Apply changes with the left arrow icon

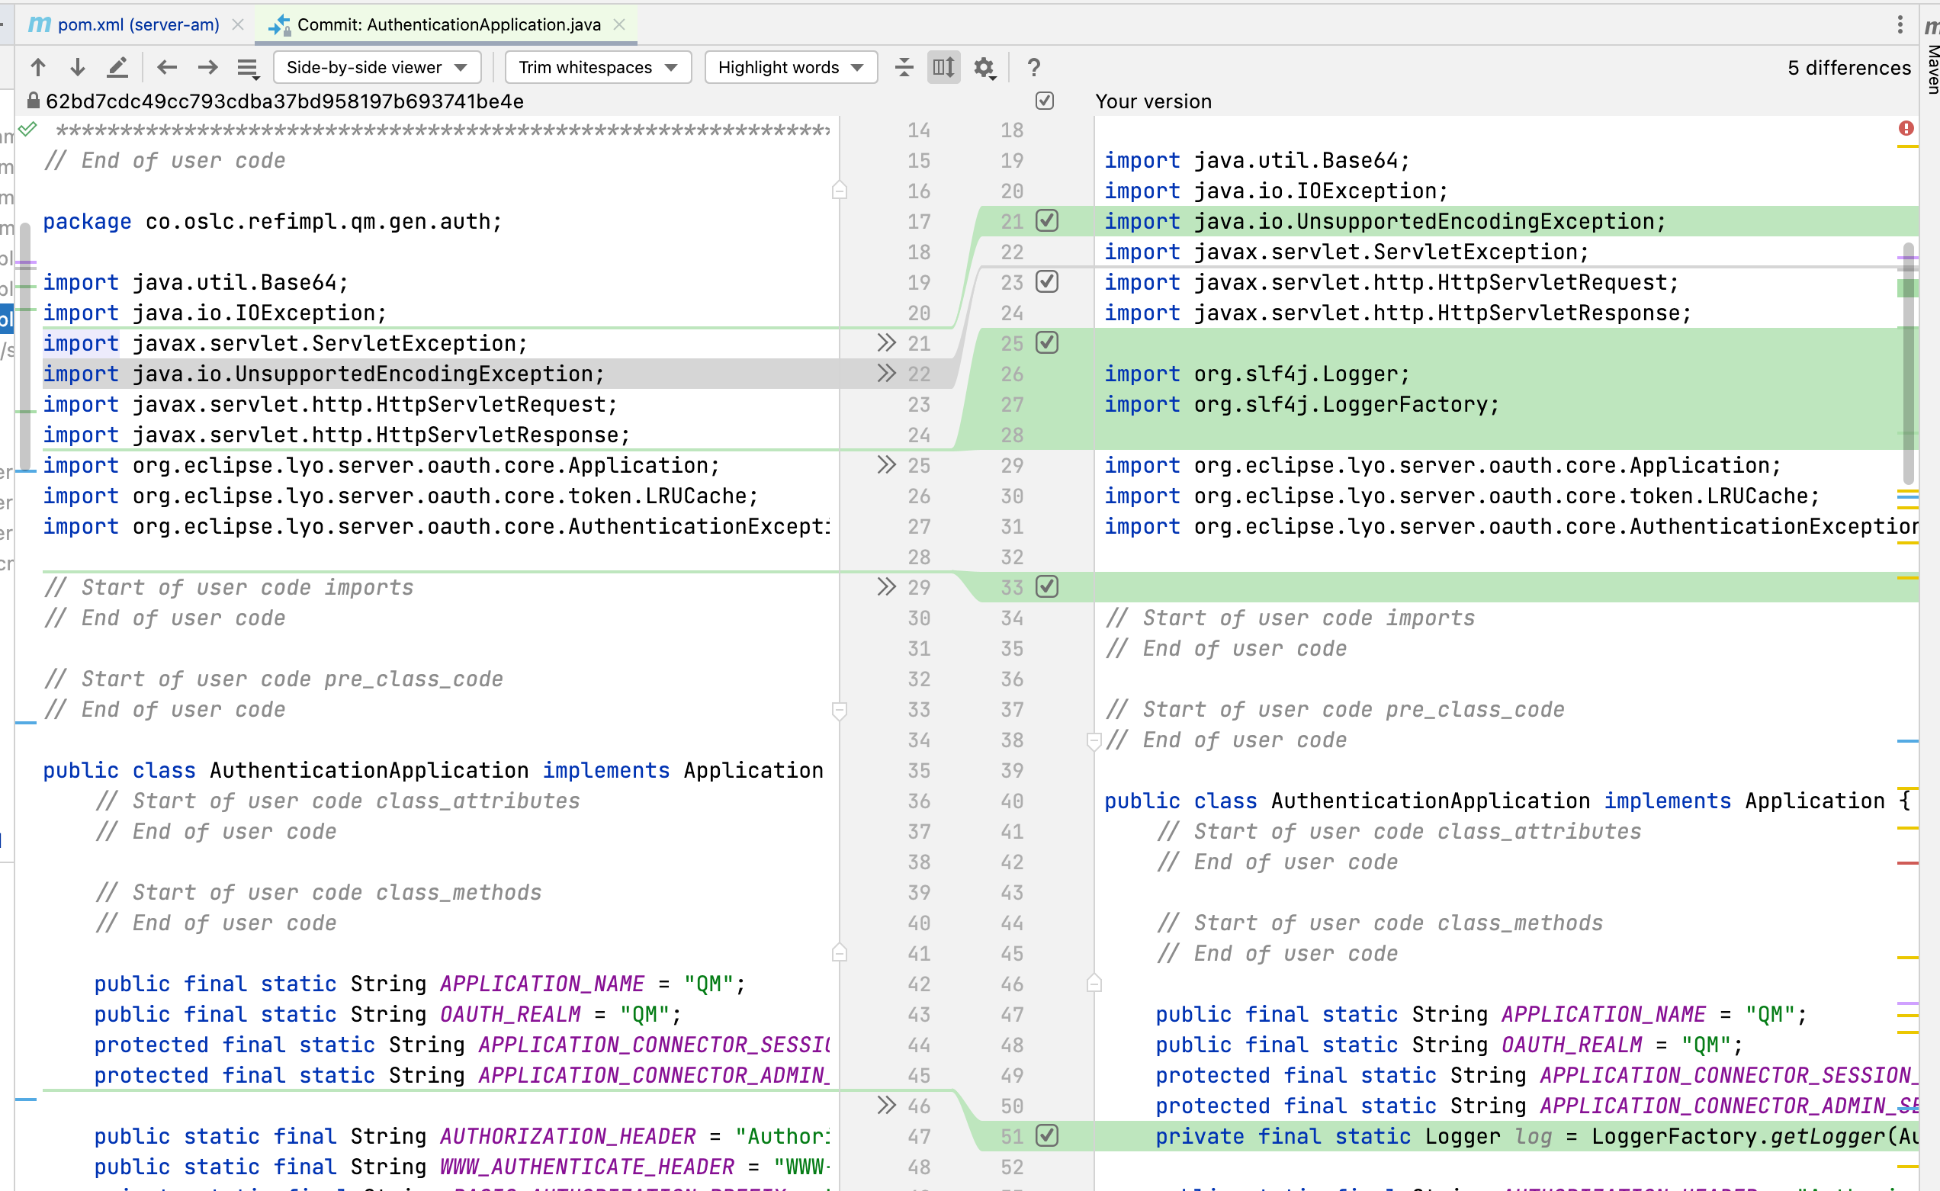[167, 67]
